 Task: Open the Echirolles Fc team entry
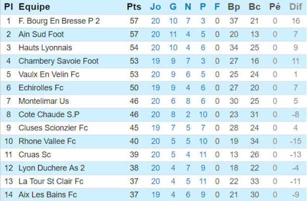[x=41, y=88]
